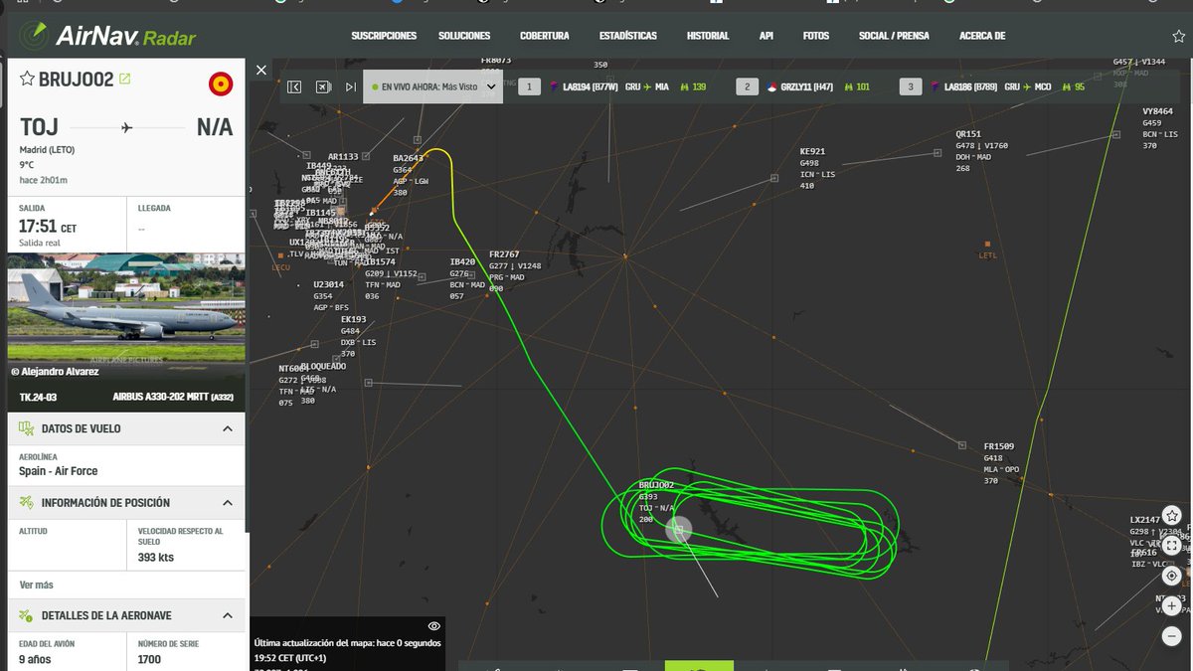Click the TOJ origin airport code
This screenshot has height=671, width=1193.
(39, 127)
